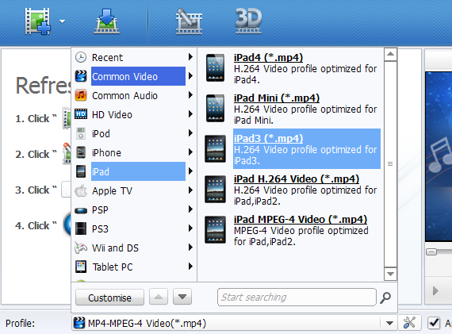Expand the Common Video submenu arrow
This screenshot has width=452, height=334.
click(x=190, y=76)
